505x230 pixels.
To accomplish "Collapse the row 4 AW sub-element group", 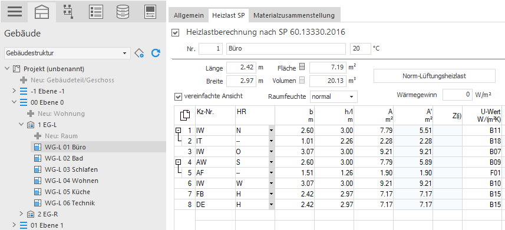I will point(178,162).
